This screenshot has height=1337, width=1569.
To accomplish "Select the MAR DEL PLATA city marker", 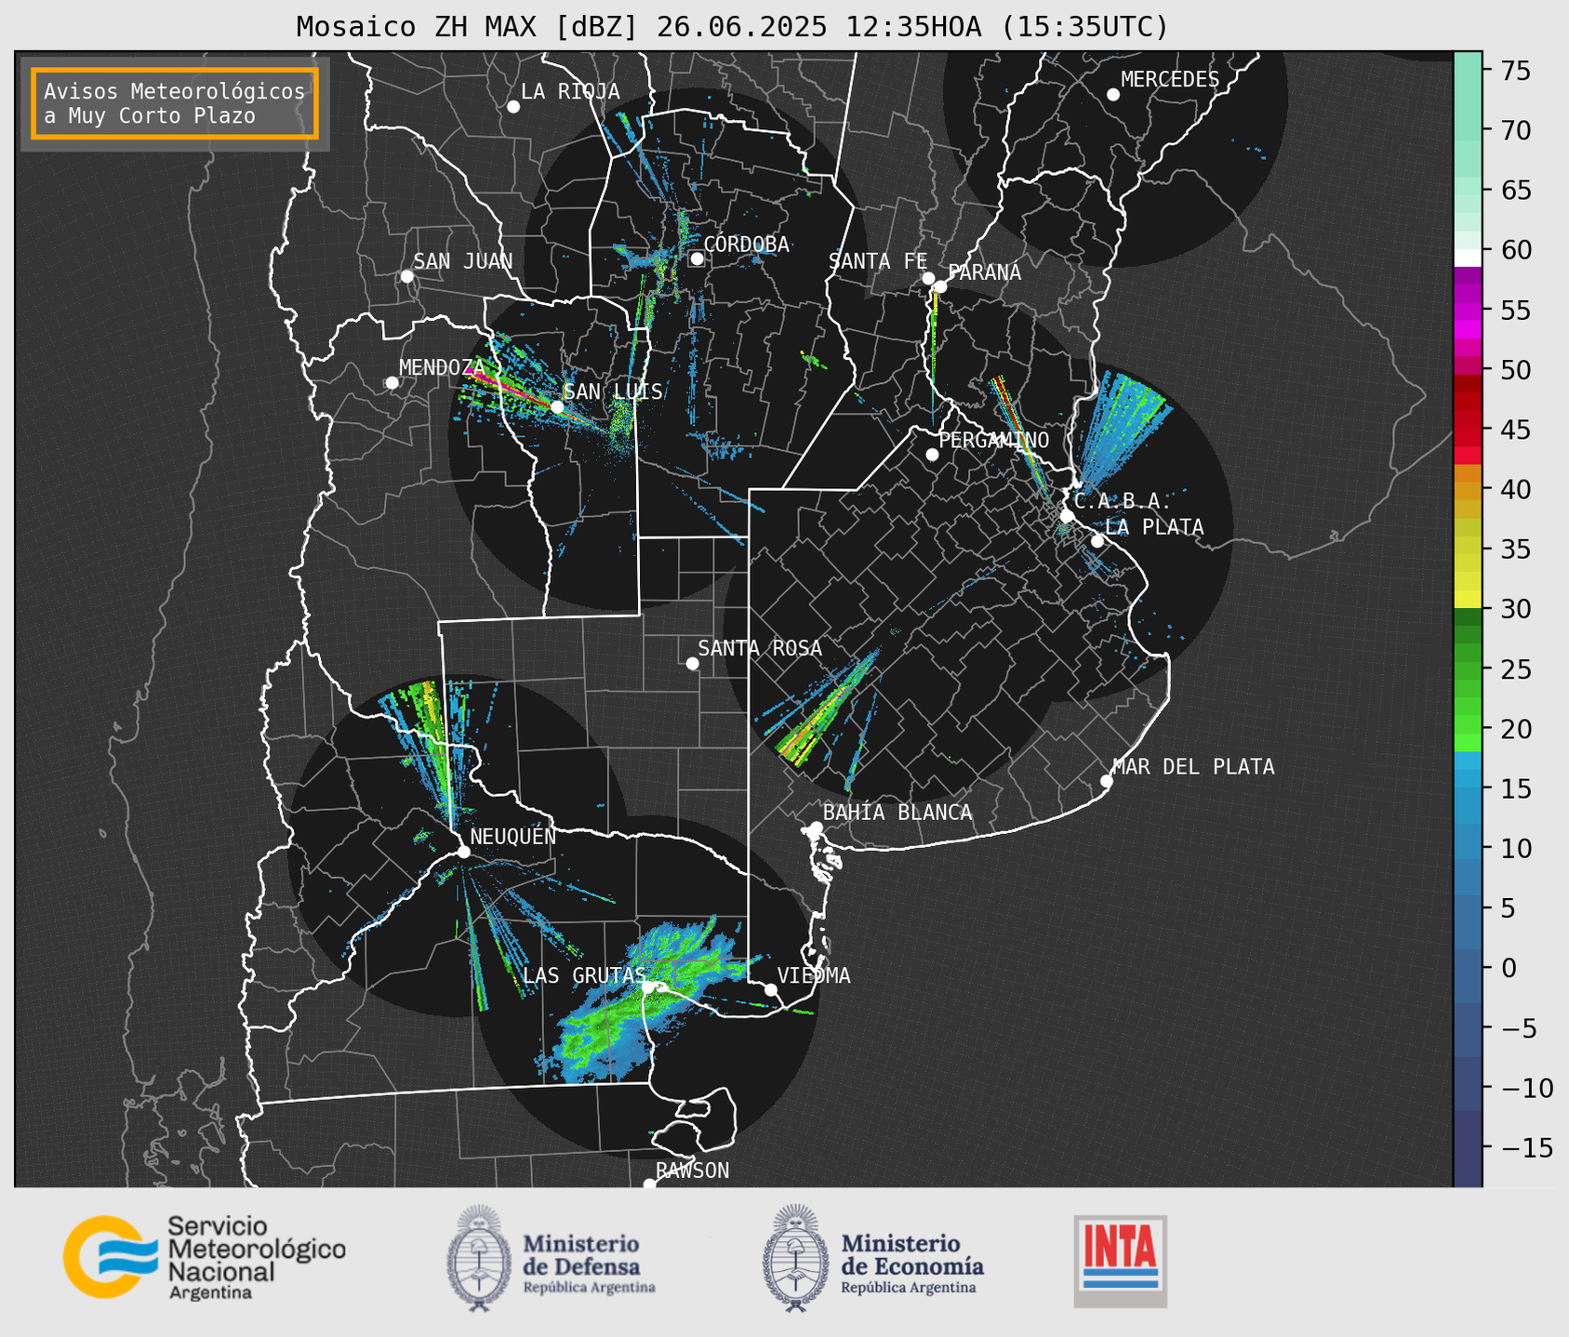I will click(1107, 781).
